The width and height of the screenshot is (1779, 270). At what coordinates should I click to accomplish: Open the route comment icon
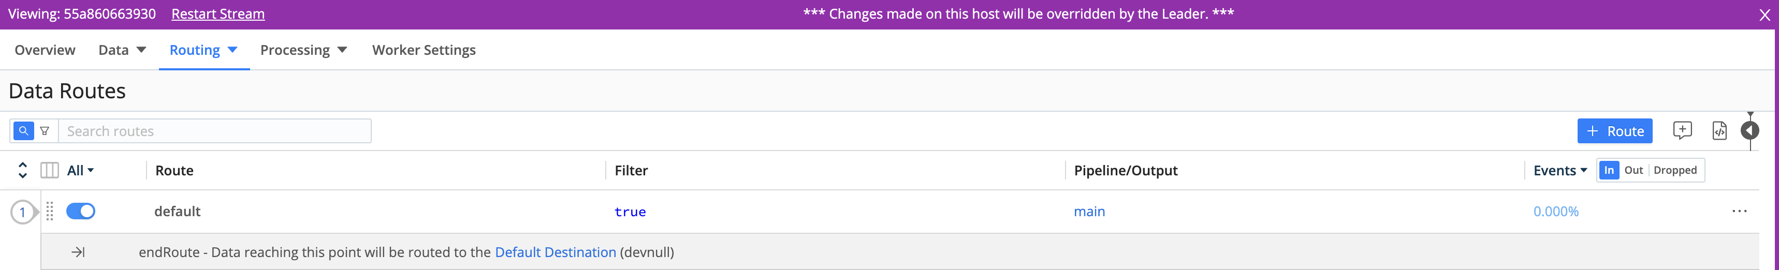coord(1682,130)
